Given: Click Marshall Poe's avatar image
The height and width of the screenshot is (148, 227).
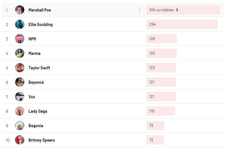Looking at the screenshot, I should pos(20,10).
